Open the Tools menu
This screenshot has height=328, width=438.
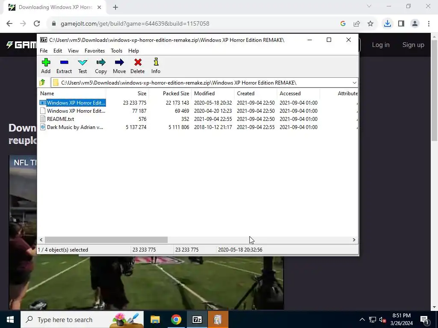[x=116, y=51]
